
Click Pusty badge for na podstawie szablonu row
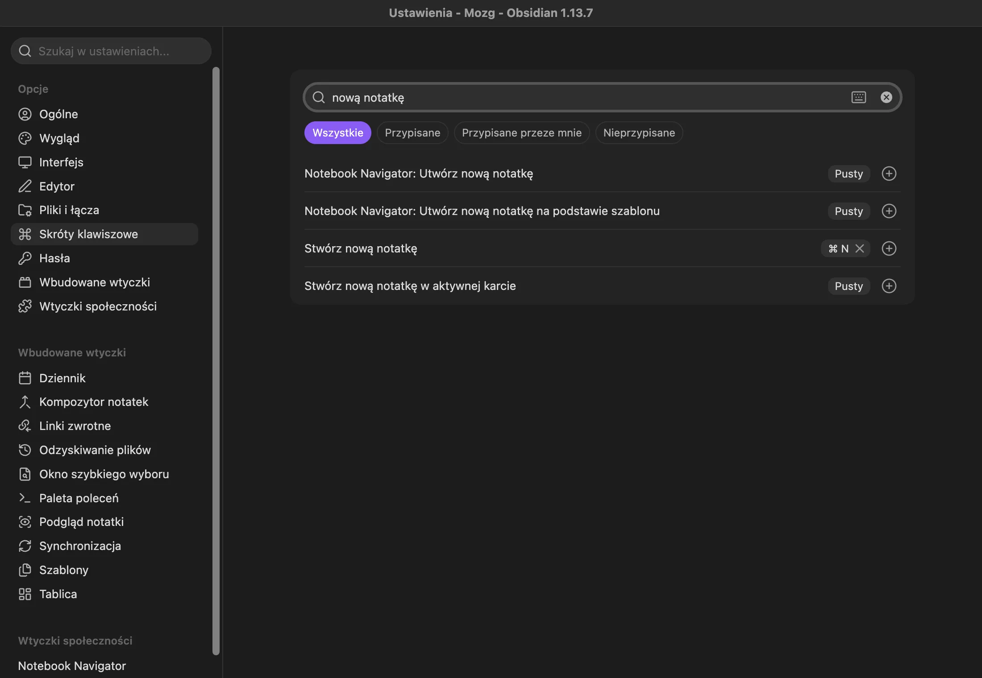[x=849, y=211]
